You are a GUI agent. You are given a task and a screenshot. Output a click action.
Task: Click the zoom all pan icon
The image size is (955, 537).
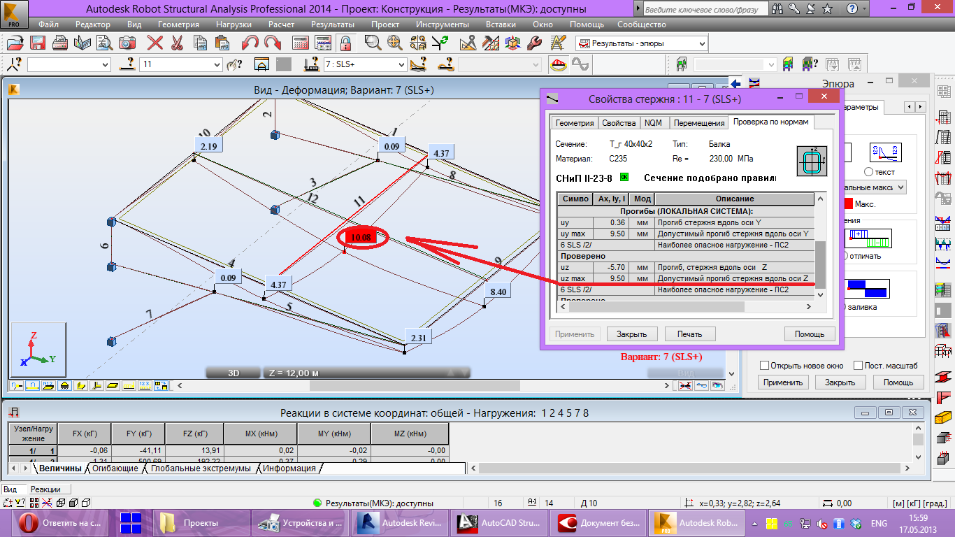click(395, 43)
